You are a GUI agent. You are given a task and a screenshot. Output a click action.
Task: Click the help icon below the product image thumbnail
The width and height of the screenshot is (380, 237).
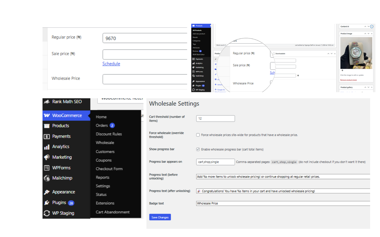[342, 70]
